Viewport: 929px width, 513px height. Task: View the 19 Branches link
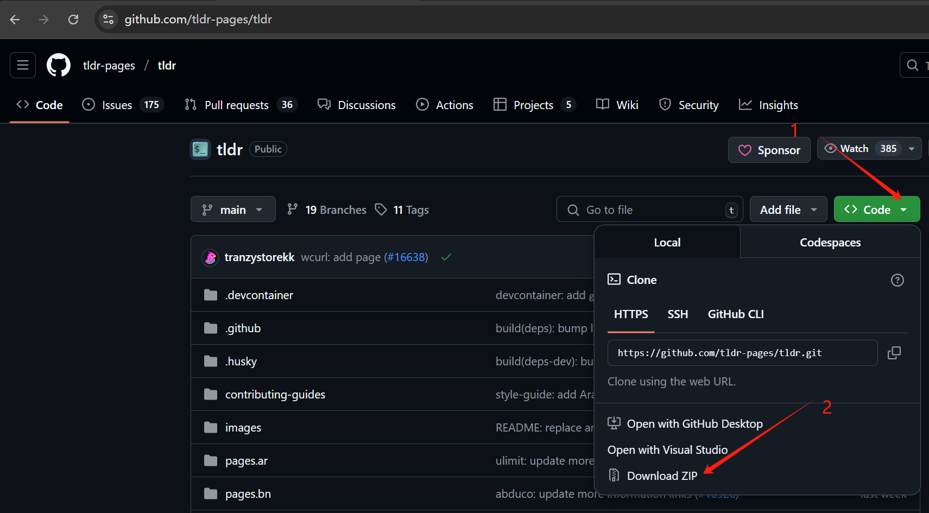click(327, 210)
